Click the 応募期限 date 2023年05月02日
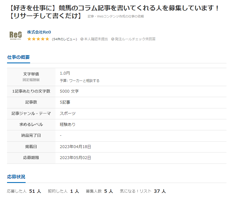The height and width of the screenshot is (199, 229). pos(75,158)
